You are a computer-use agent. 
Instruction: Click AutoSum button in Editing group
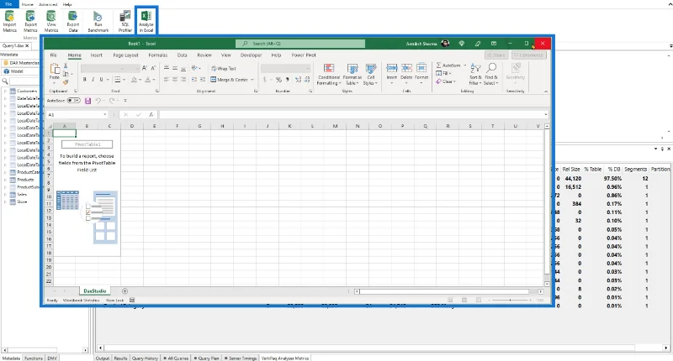pos(448,65)
